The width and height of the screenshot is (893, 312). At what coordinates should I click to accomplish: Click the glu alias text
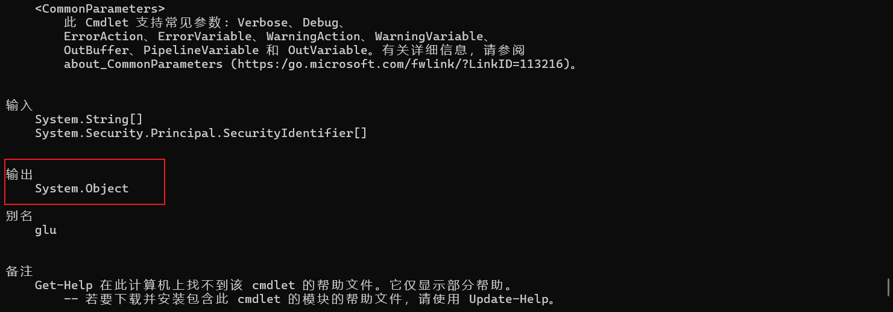click(46, 230)
